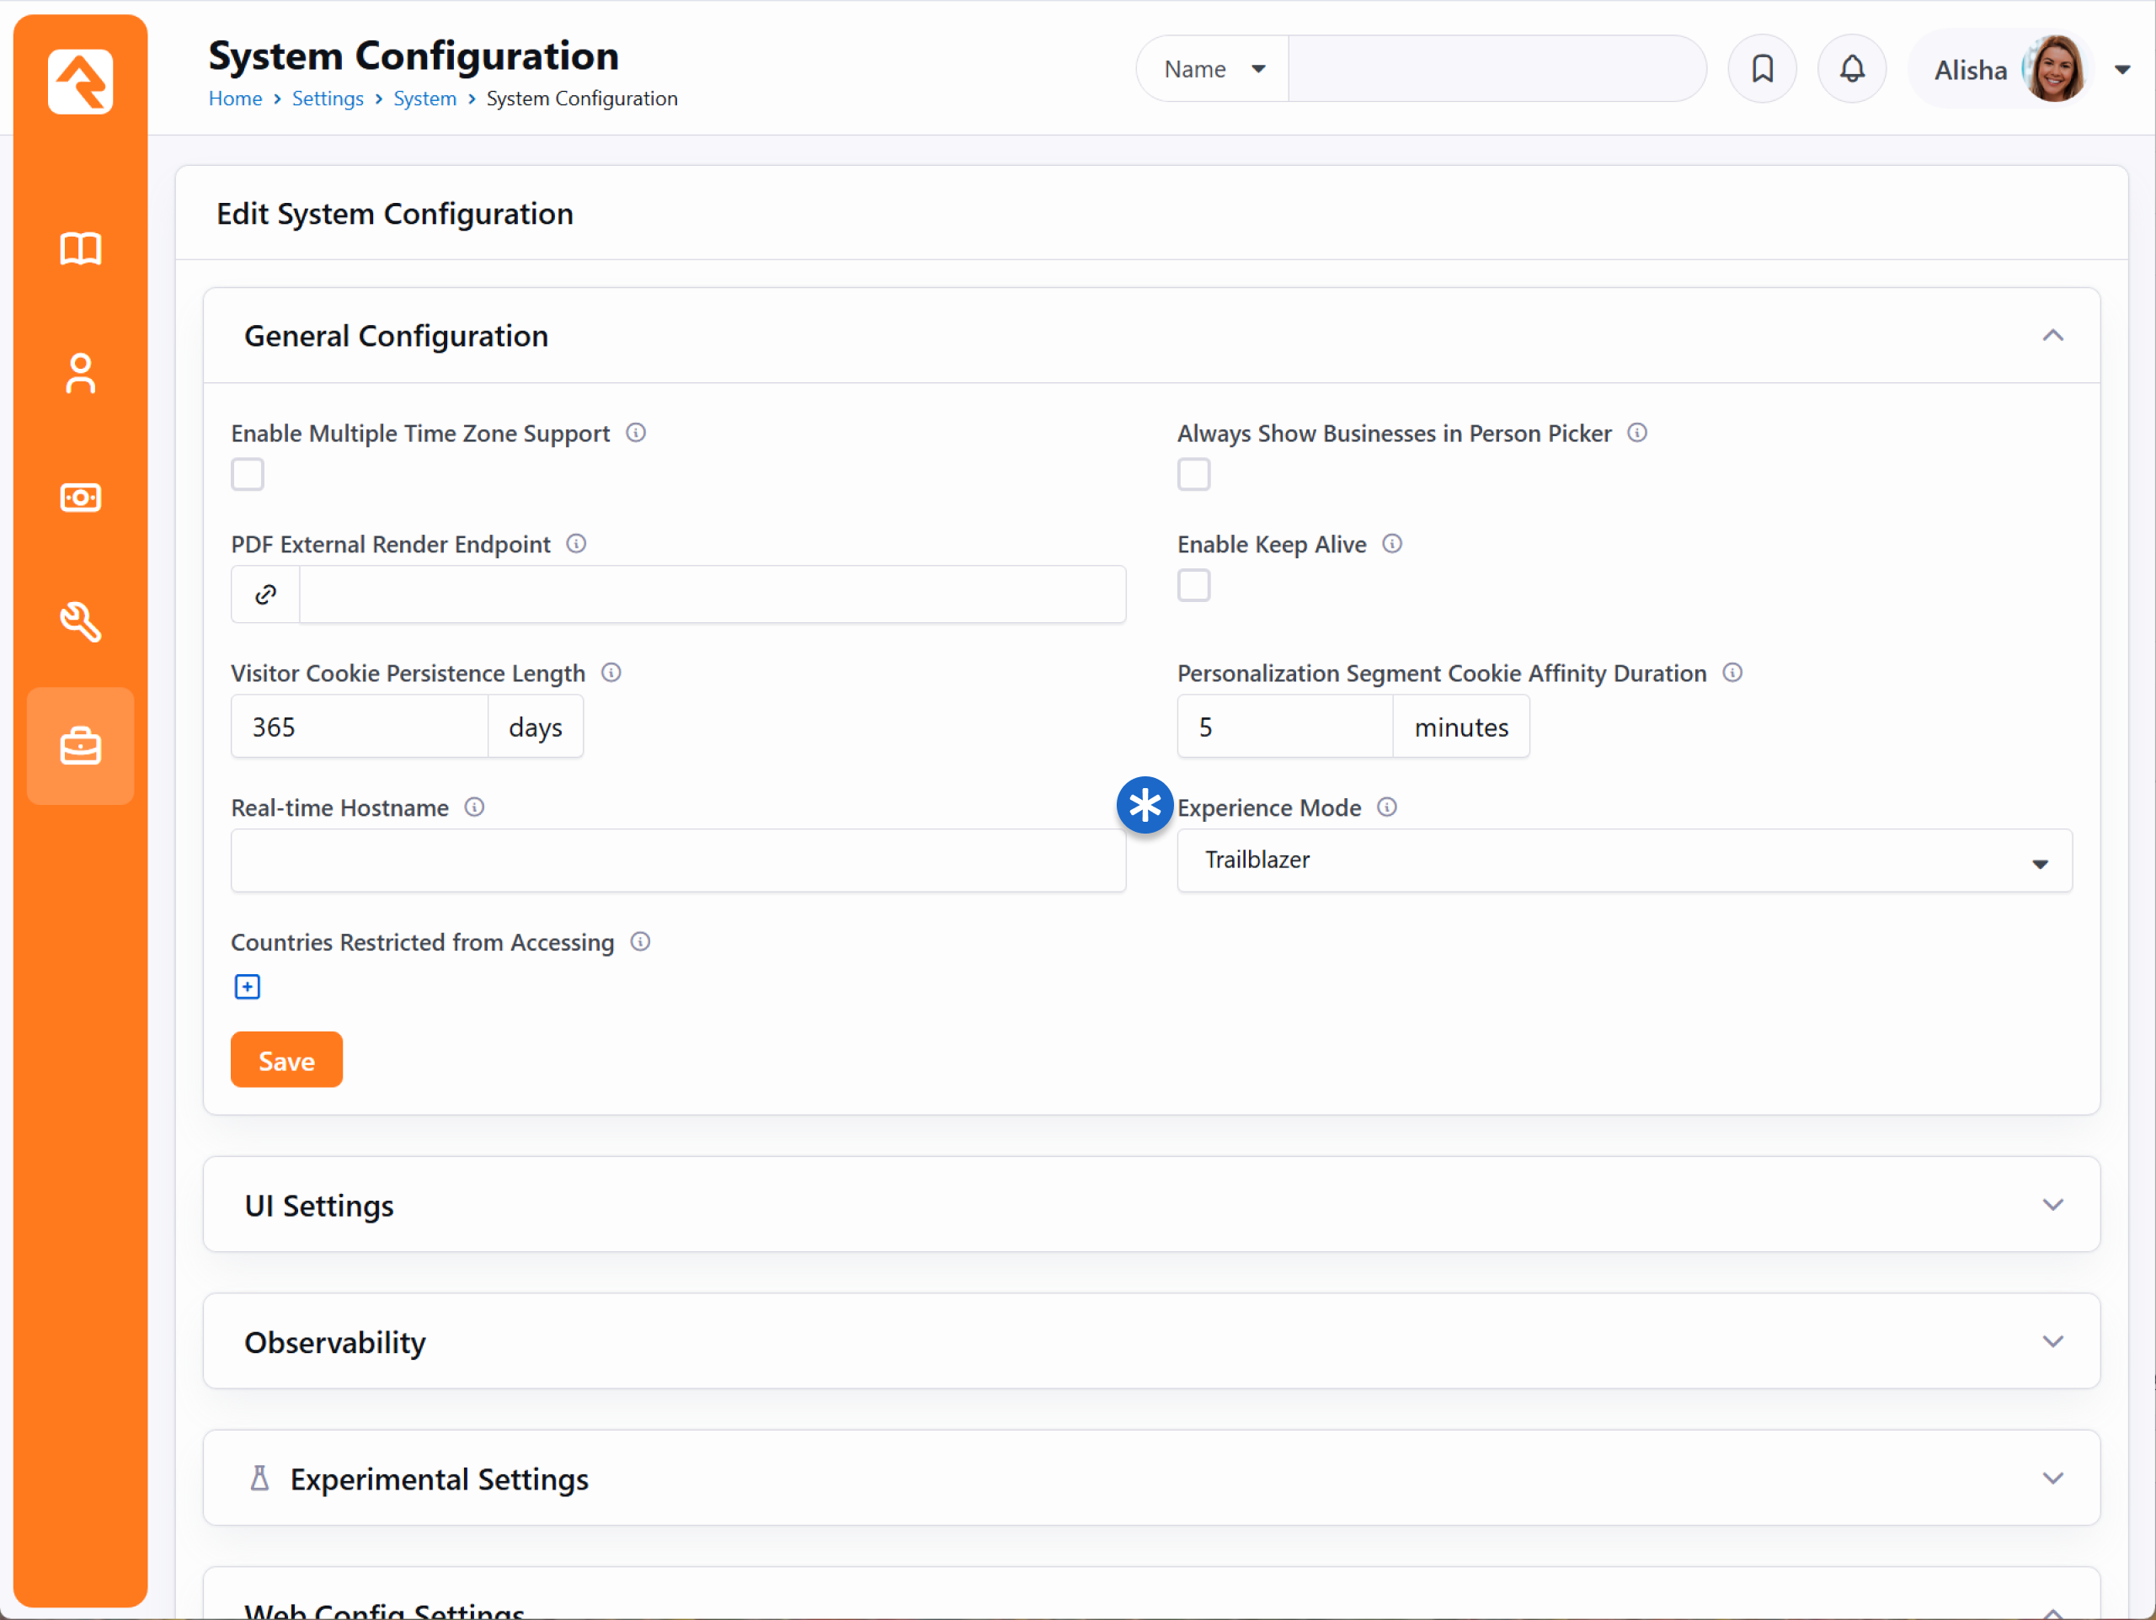
Task: Click the bookmark icon in header
Action: pos(1761,69)
